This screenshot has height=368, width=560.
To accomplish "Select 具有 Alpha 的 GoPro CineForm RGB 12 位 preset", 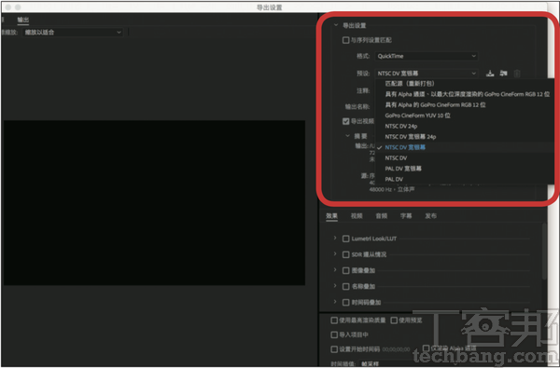I will coord(464,105).
